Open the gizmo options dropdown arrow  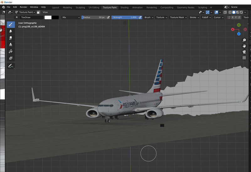click(x=211, y=12)
